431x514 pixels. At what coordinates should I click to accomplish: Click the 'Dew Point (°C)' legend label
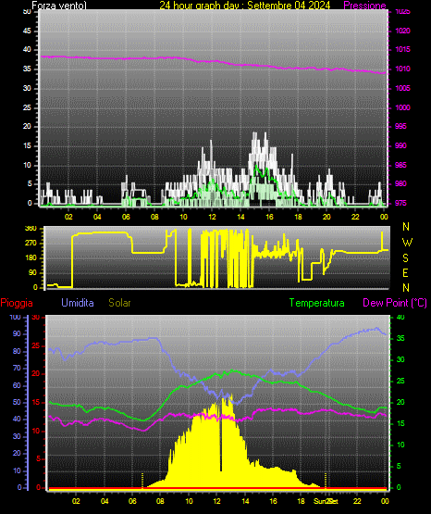pyautogui.click(x=395, y=303)
